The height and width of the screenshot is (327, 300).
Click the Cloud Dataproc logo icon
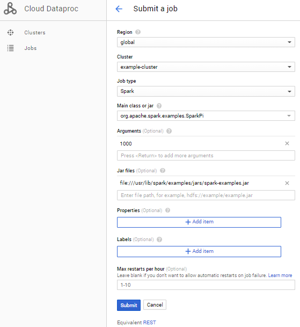[10, 9]
